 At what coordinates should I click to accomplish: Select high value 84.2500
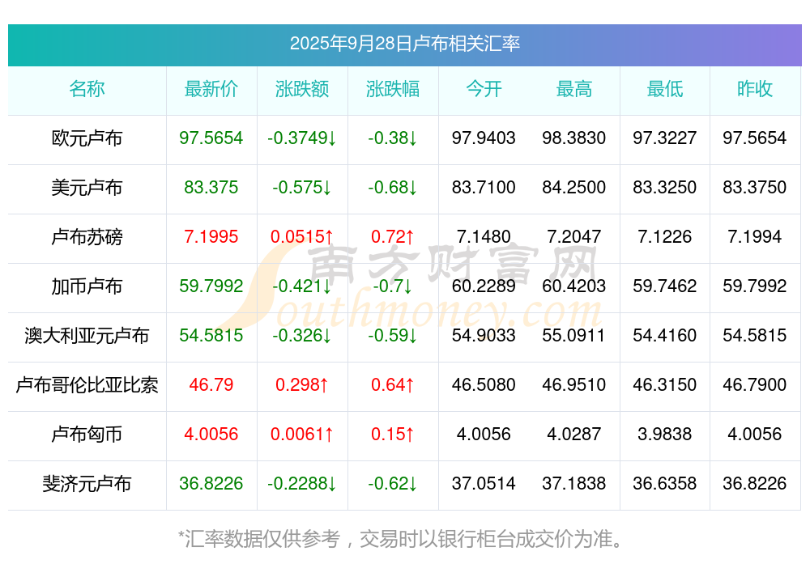(574, 187)
